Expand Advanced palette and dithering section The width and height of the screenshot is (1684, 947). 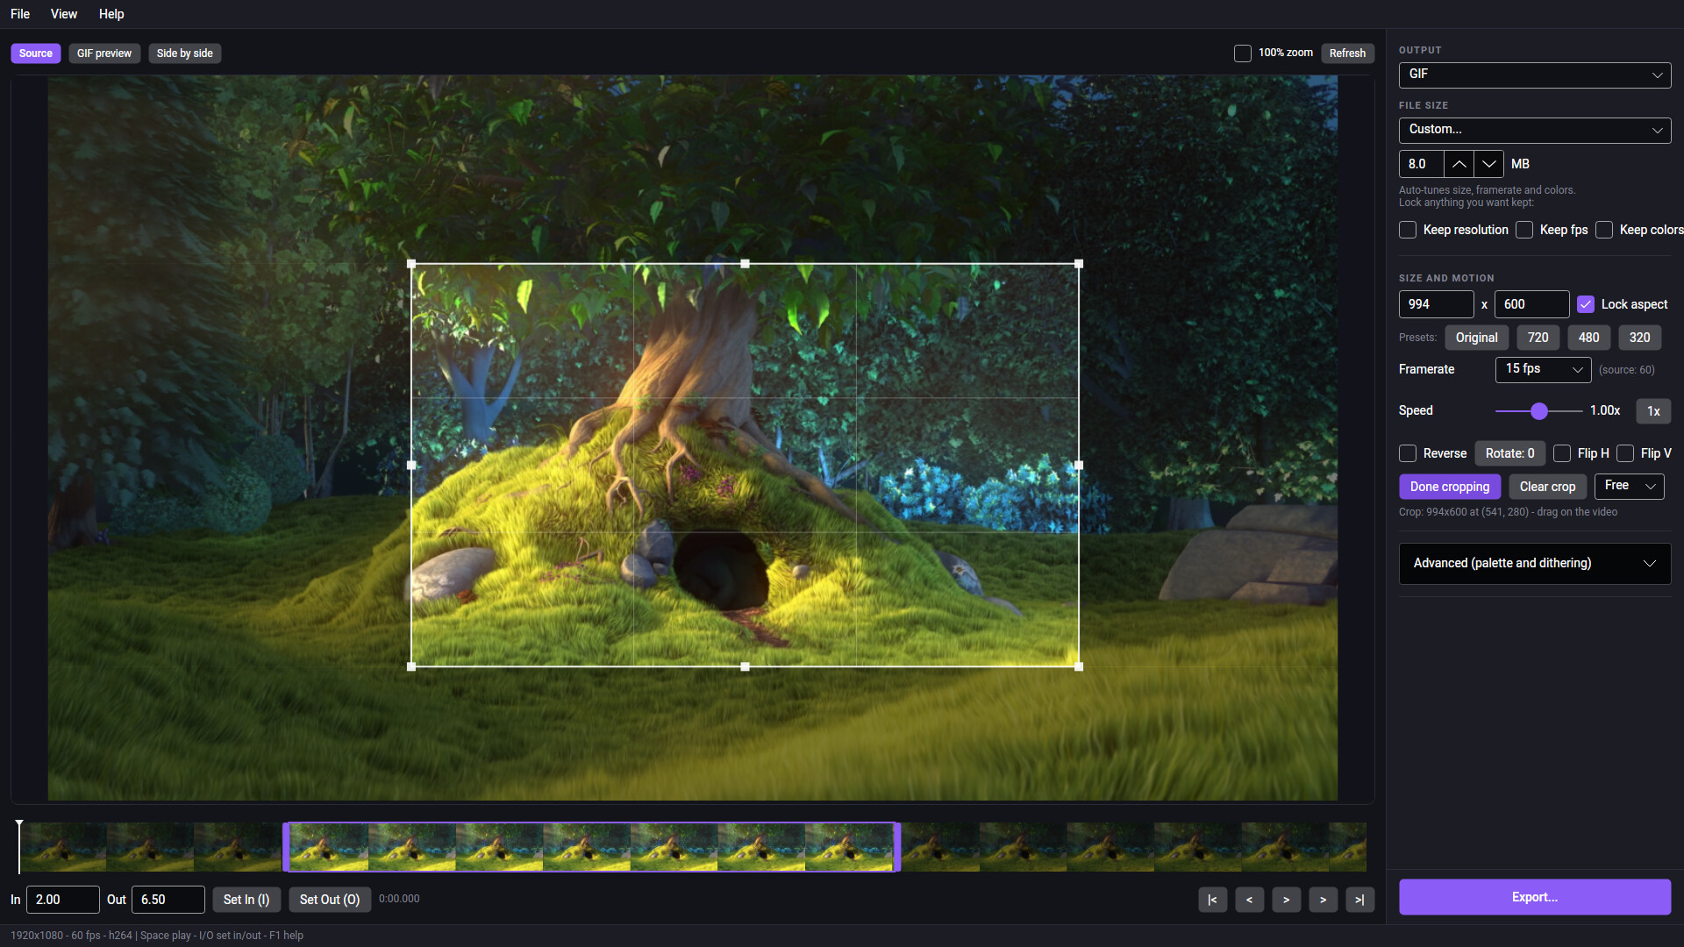1534,563
